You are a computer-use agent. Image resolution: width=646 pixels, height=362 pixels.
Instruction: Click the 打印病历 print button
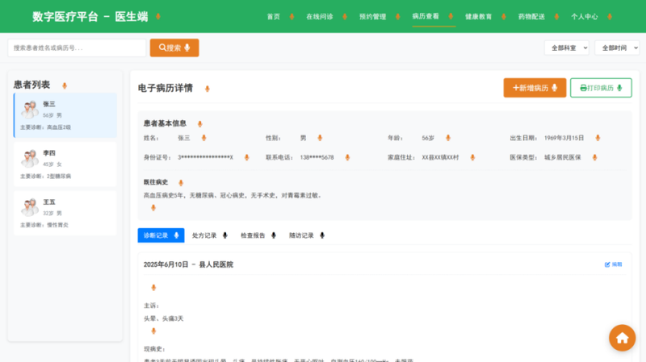(x=601, y=88)
